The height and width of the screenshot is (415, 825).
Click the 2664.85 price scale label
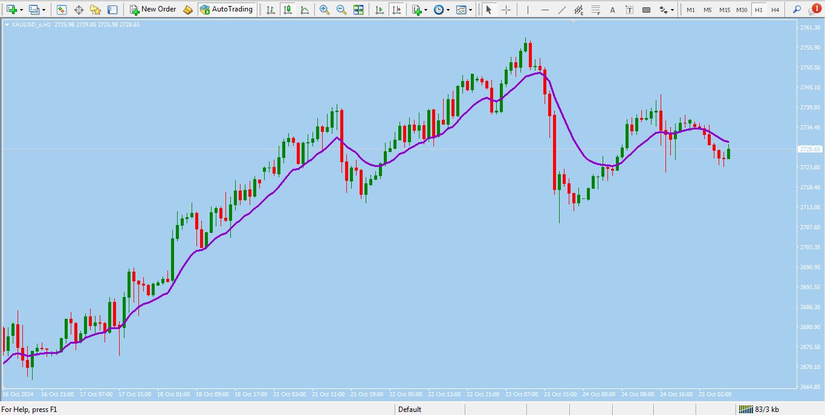[809, 387]
